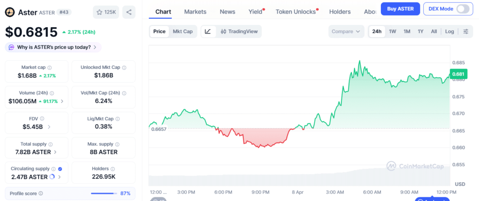Open 'Why is ASTER's price up today?'
The image size is (479, 201).
click(x=53, y=47)
